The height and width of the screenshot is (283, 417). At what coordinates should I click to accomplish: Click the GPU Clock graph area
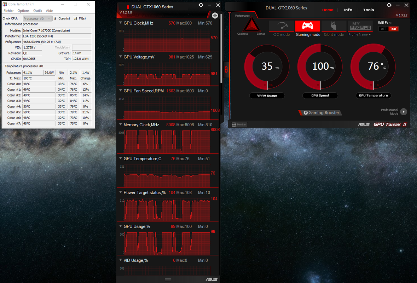[x=167, y=40]
